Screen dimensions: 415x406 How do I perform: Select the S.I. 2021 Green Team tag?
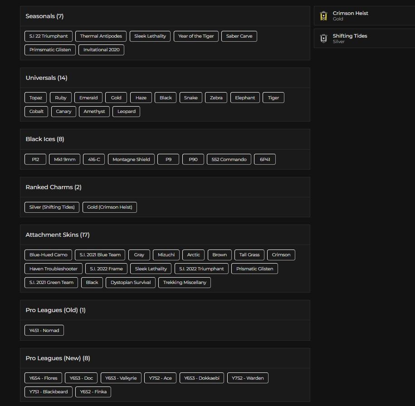[51, 283]
